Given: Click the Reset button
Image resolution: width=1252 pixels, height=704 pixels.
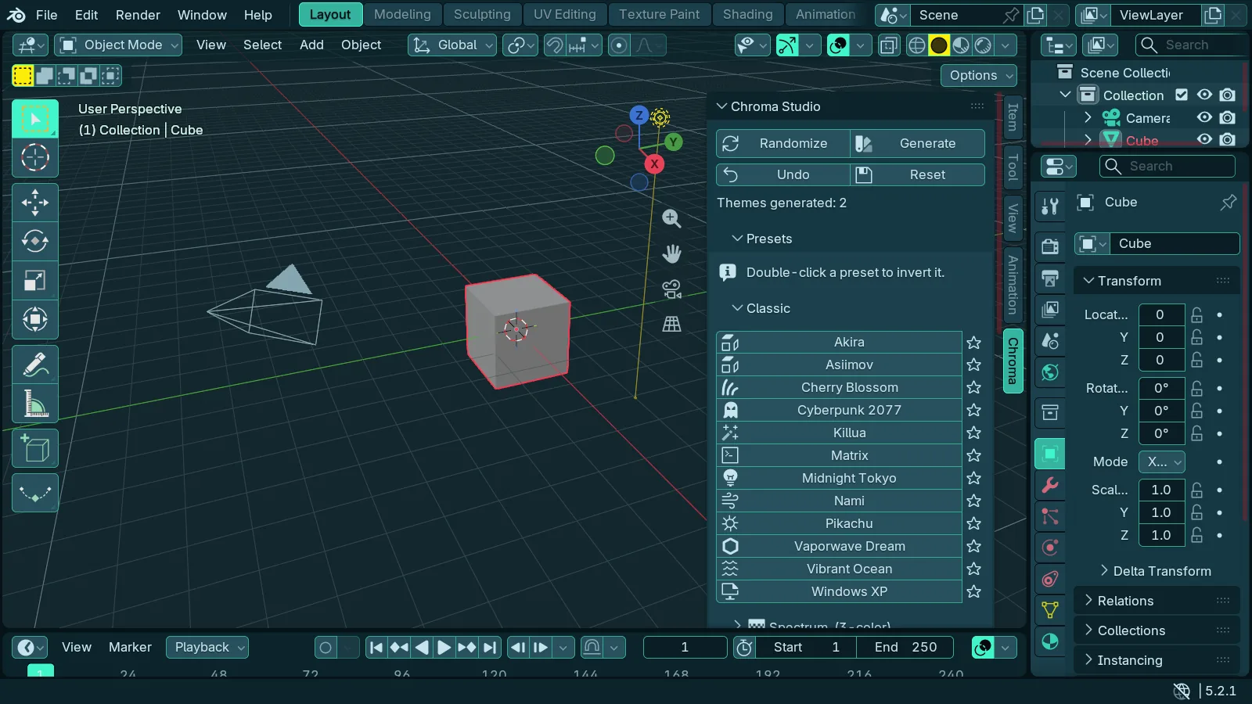Looking at the screenshot, I should tap(917, 175).
